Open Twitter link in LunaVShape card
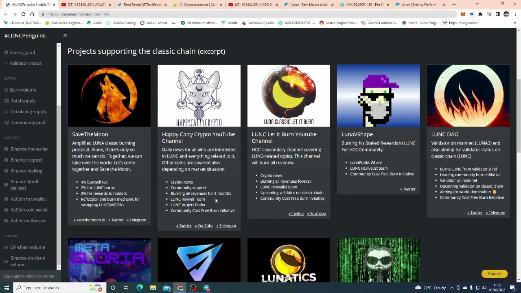521x293 pixels. click(407, 189)
